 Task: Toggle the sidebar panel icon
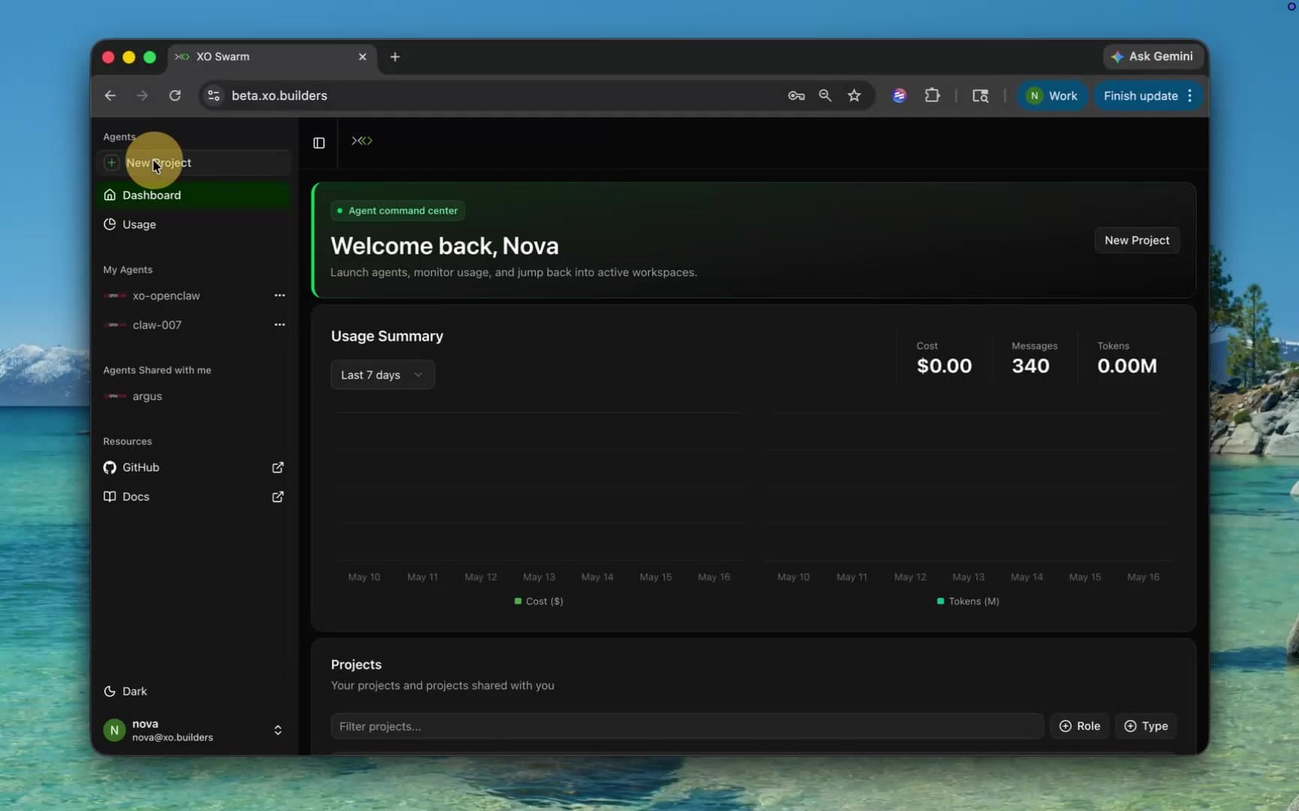pos(319,143)
